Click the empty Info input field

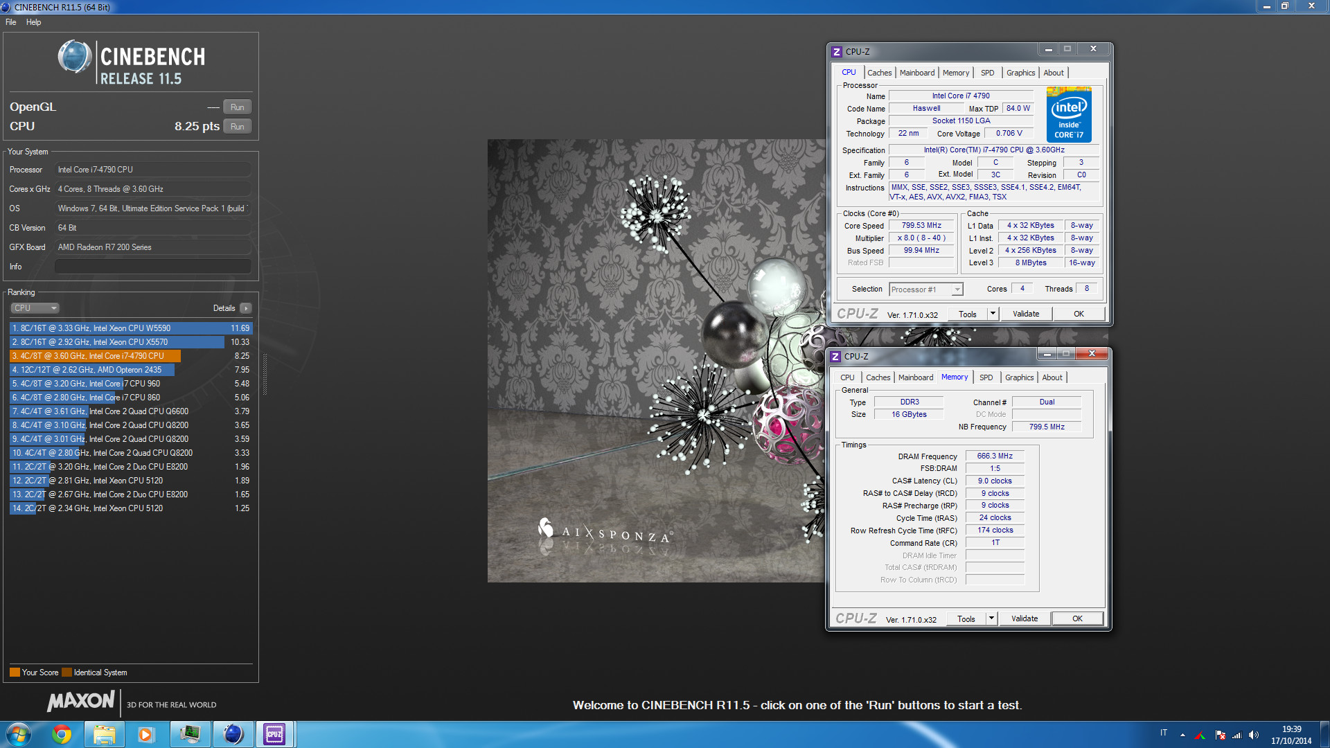coord(152,267)
